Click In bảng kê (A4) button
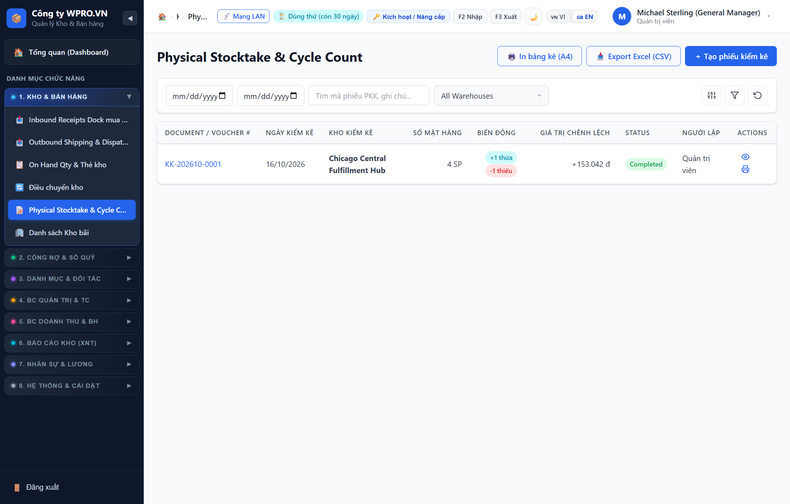This screenshot has height=504, width=790. coord(539,56)
